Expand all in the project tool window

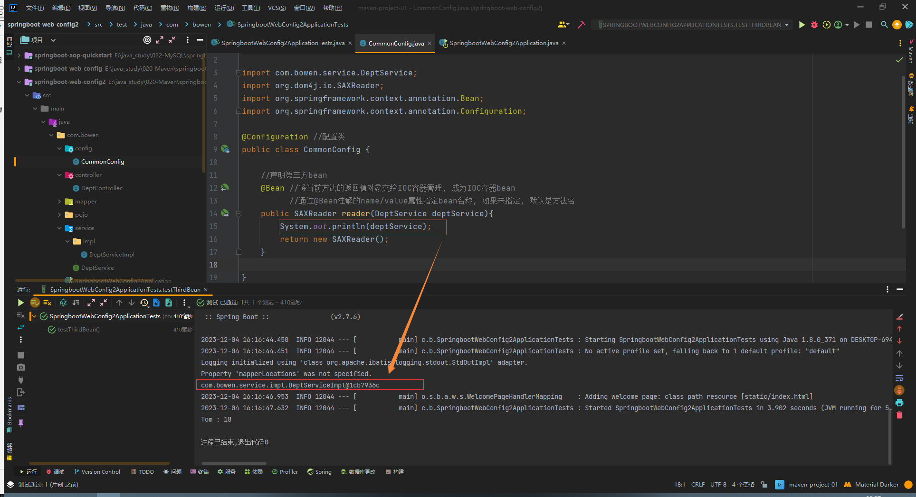click(160, 40)
